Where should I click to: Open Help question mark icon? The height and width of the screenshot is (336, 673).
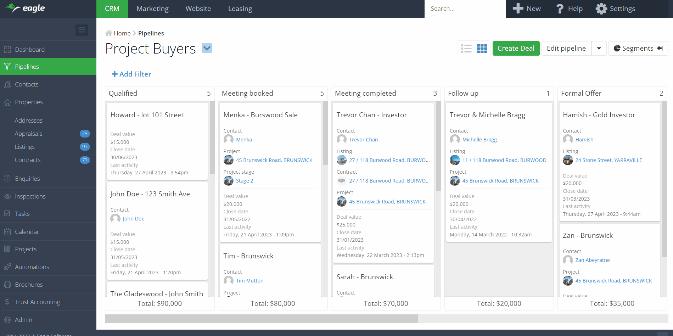click(x=560, y=9)
